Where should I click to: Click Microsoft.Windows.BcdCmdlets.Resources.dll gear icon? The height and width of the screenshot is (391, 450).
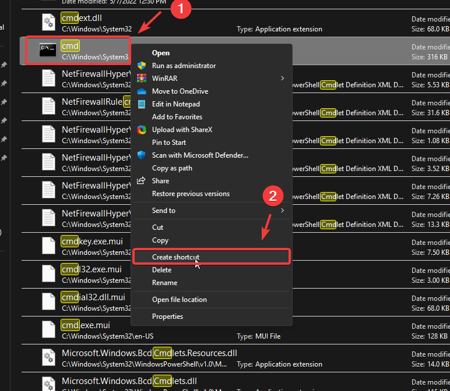48,357
